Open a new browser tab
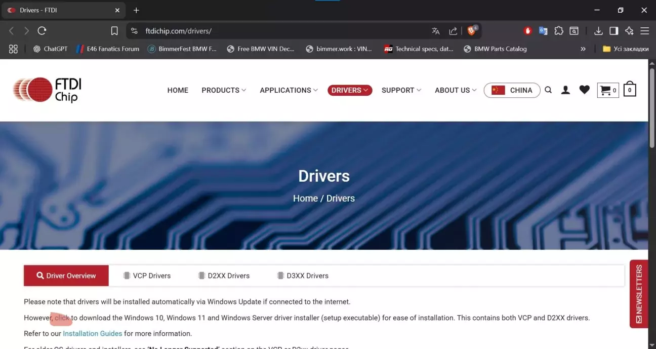Viewport: 656px width, 349px height. [x=136, y=10]
